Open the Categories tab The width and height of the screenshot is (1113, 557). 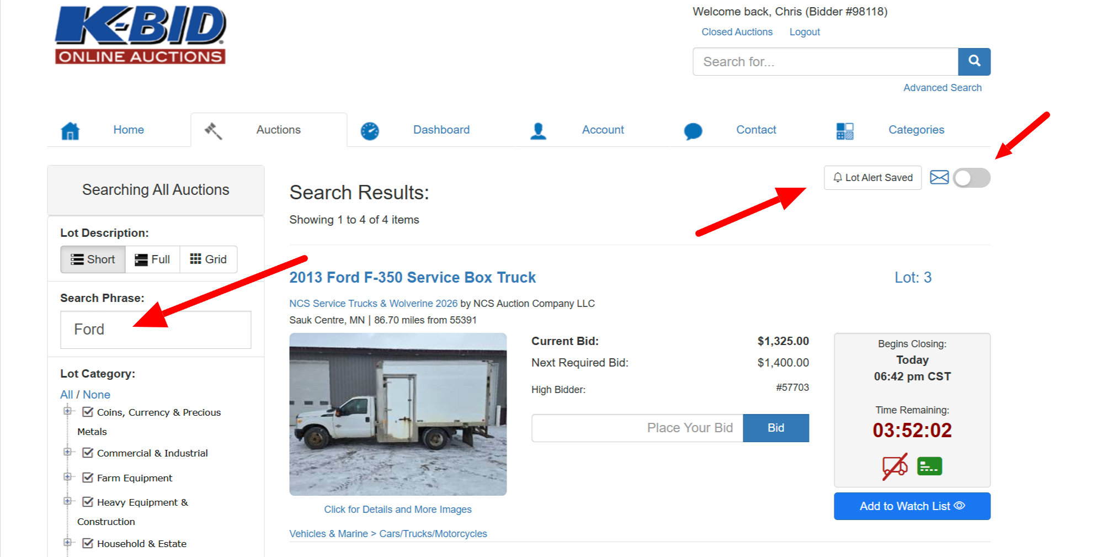(x=916, y=130)
